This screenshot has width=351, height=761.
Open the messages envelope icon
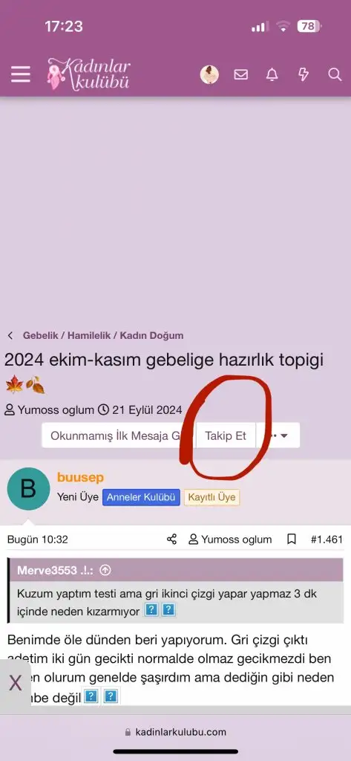(x=241, y=74)
